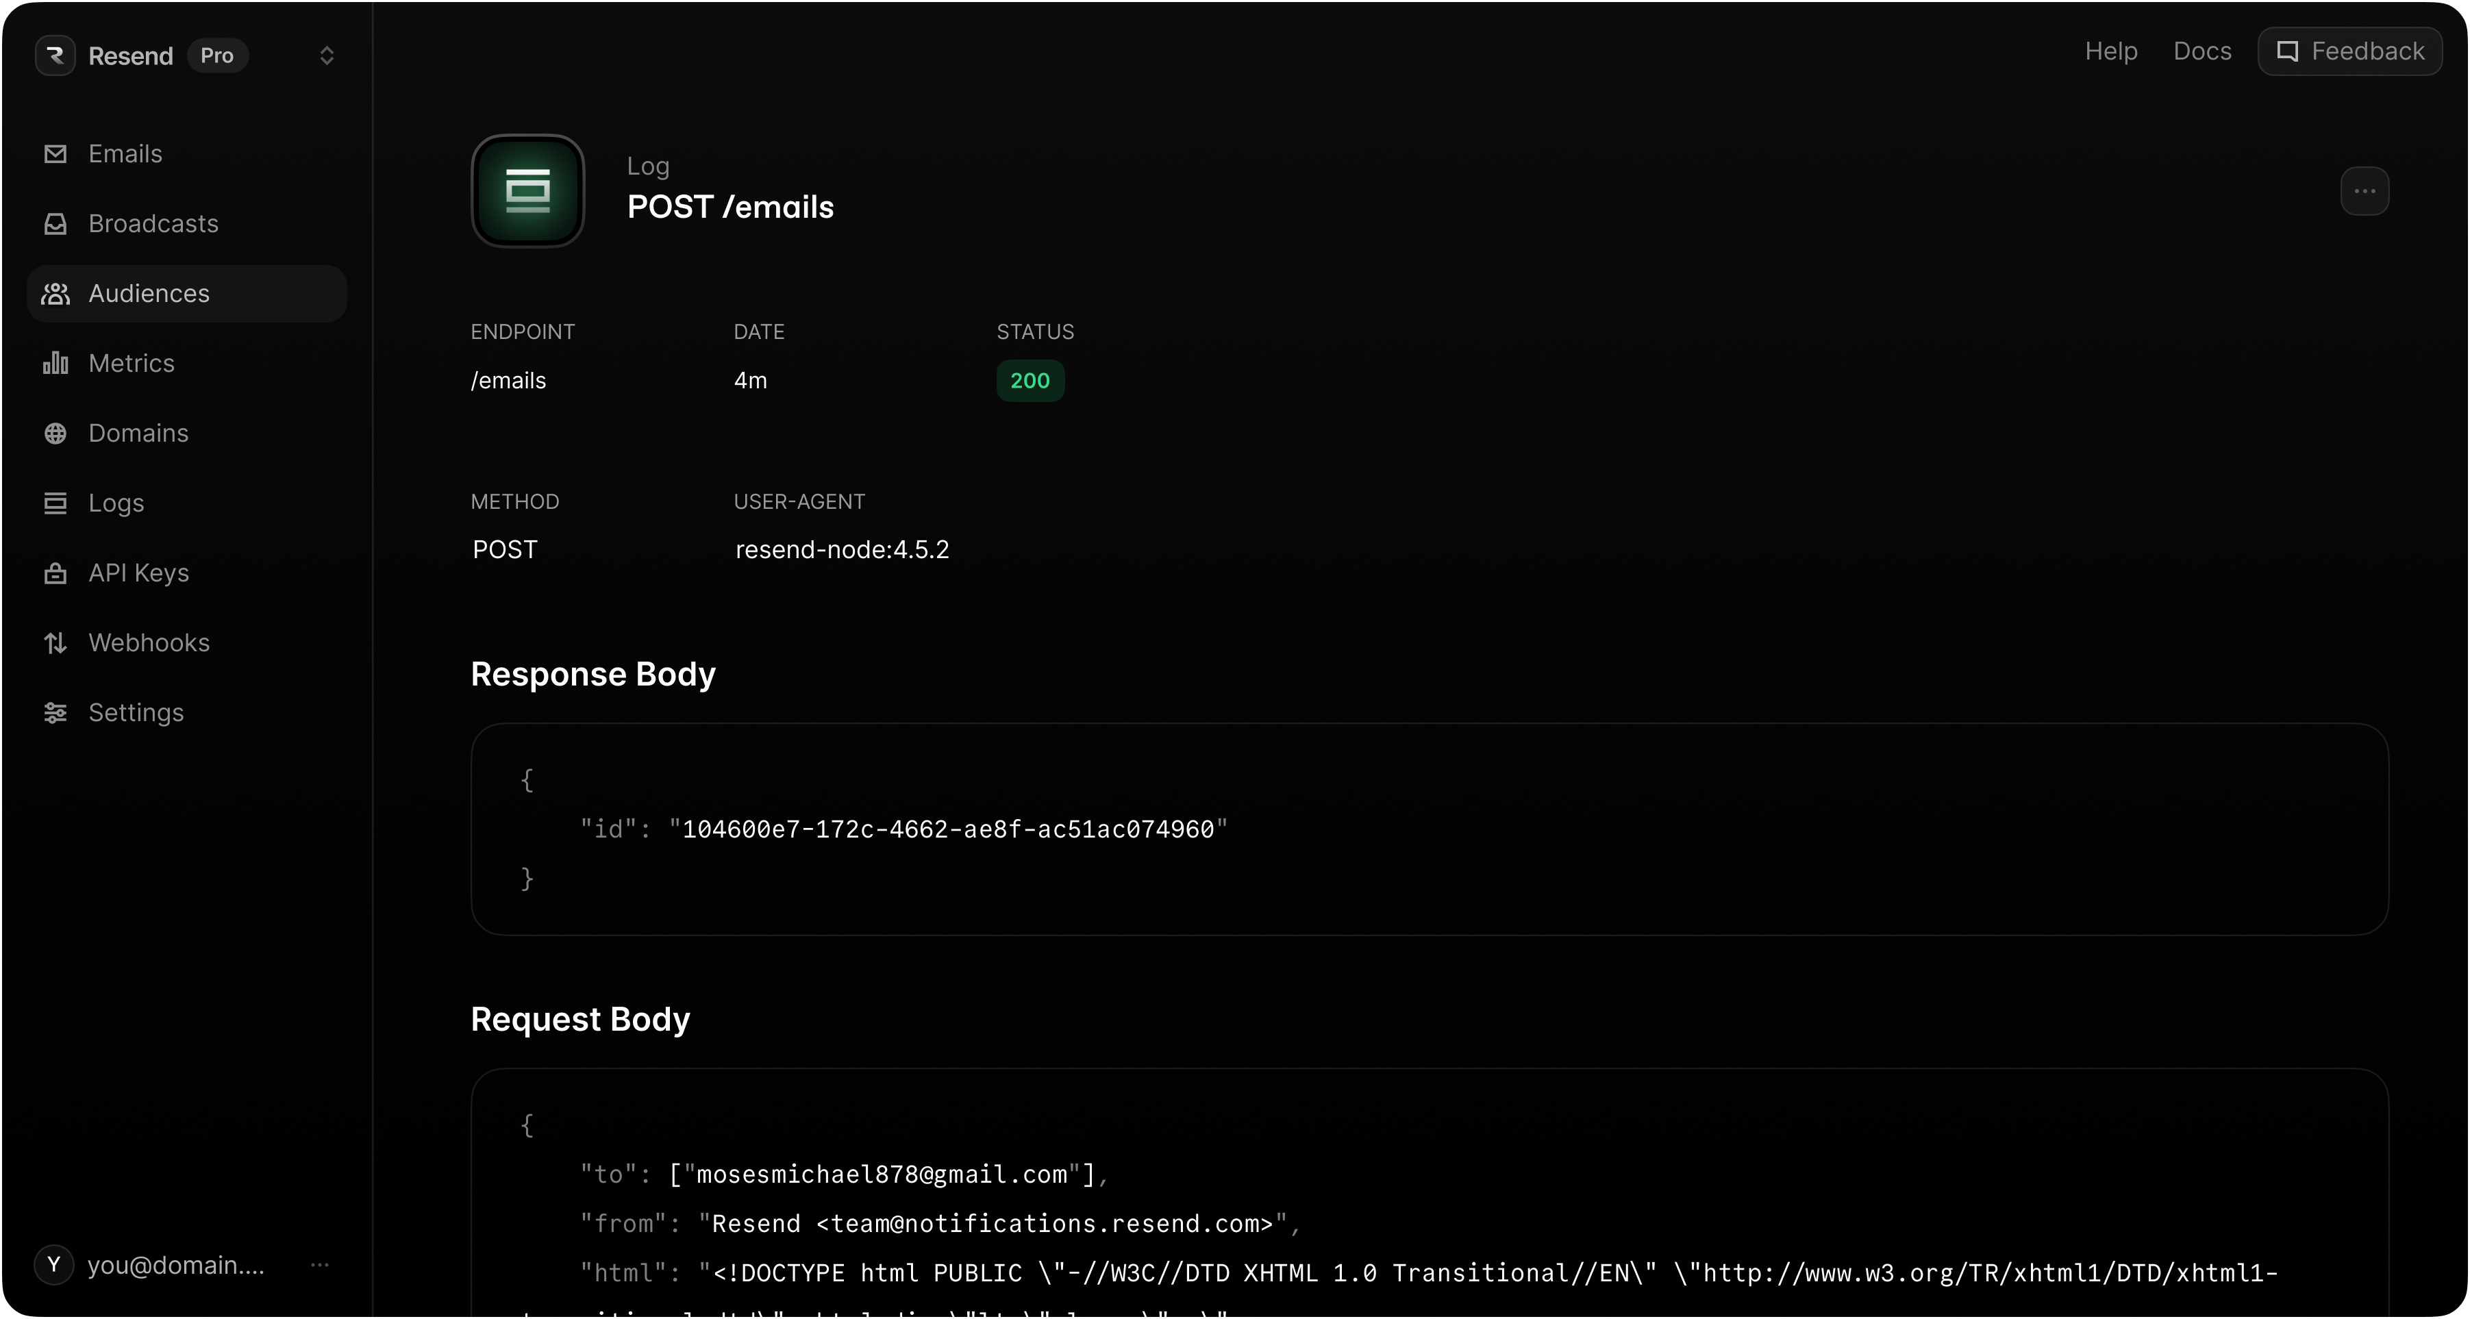Screen dimensions: 2470x1319
Task: Select the Metrics bar chart icon
Action: pyautogui.click(x=55, y=363)
